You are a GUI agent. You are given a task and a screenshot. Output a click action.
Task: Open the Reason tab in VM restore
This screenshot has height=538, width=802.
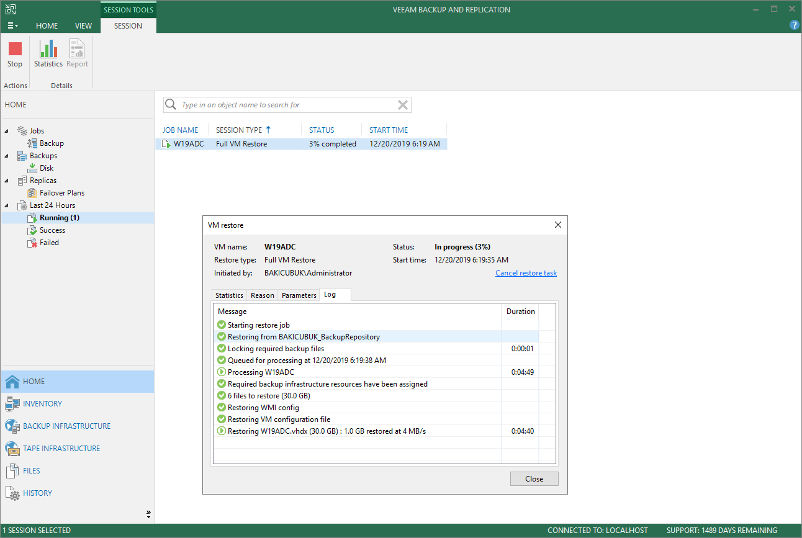pos(262,295)
